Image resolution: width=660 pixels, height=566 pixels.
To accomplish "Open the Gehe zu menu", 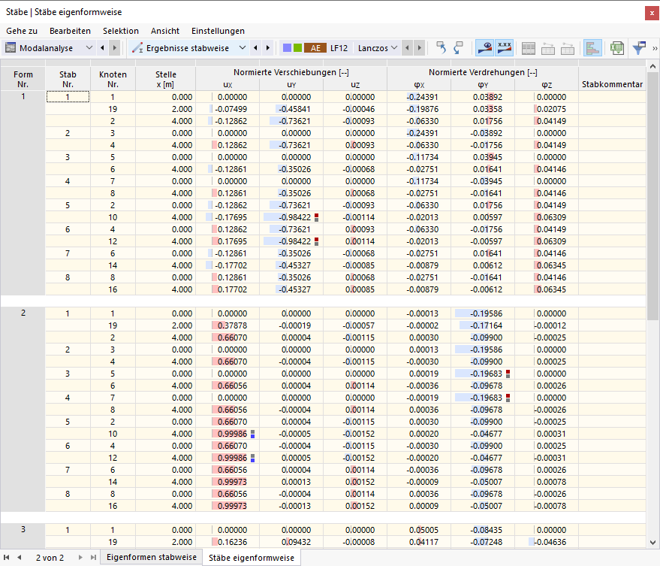I will click(x=22, y=31).
